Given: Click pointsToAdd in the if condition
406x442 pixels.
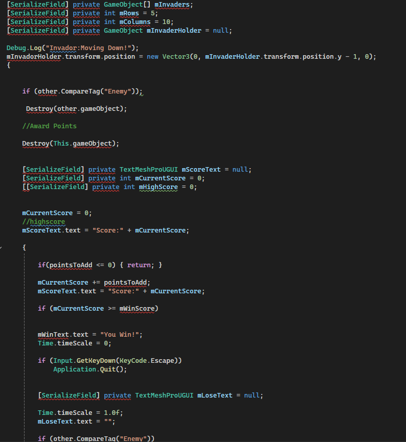Looking at the screenshot, I should (71, 265).
